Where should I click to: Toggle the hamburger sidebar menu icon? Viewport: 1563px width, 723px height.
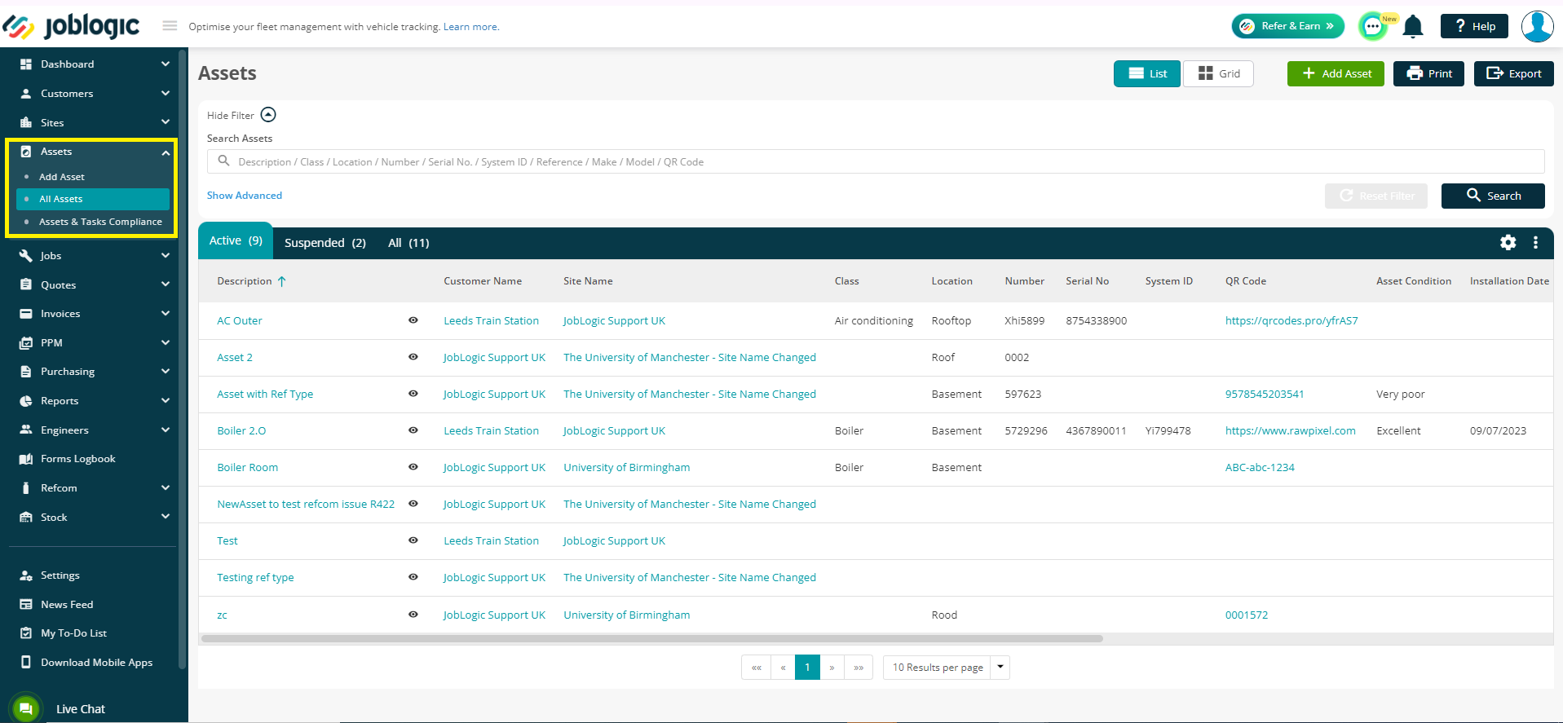coord(170,26)
